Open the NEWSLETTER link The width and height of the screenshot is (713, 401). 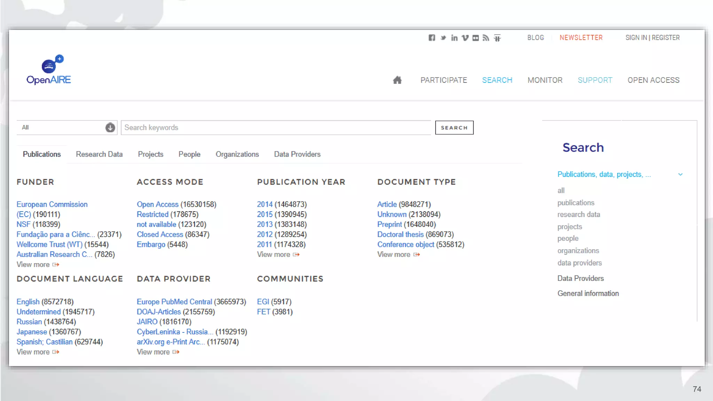pos(581,38)
